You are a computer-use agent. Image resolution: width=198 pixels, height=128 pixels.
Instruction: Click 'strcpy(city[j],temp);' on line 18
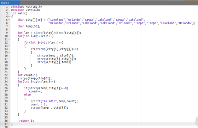coord(54,62)
